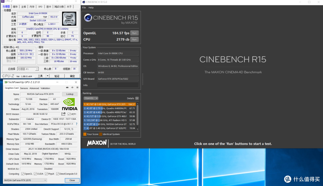
Task: Open the File menu in Cinebench
Action: 84,7
